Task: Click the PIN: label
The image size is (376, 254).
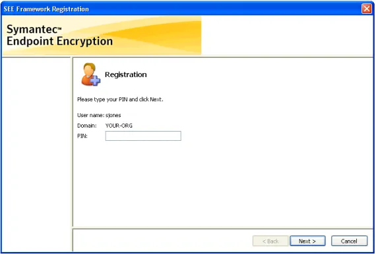Action: click(x=82, y=136)
